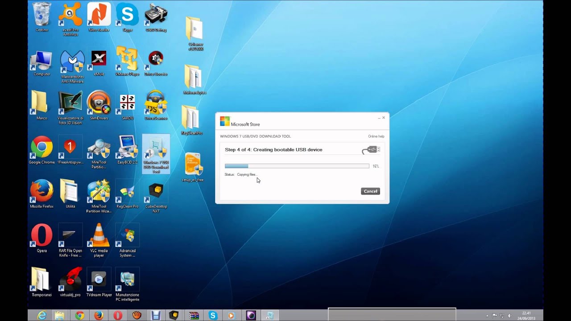This screenshot has width=571, height=321.
Task: Select the Mozilla Firefox desktop shortcut
Action: pos(41,194)
